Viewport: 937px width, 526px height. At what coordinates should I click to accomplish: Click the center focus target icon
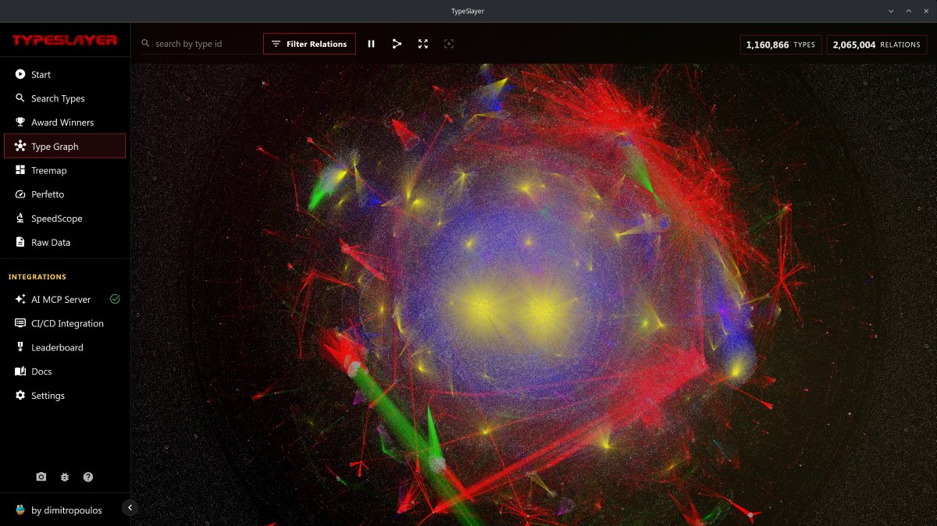point(448,44)
